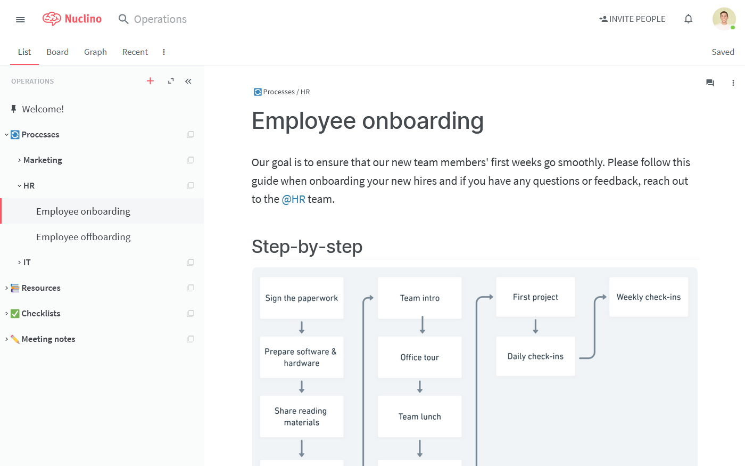Click the First project flowchart box
The height and width of the screenshot is (466, 745).
point(535,297)
